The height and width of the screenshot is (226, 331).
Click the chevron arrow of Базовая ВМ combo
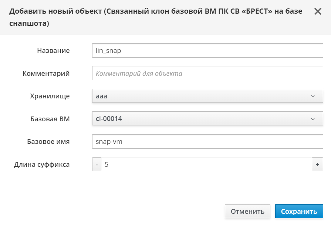tap(313, 119)
